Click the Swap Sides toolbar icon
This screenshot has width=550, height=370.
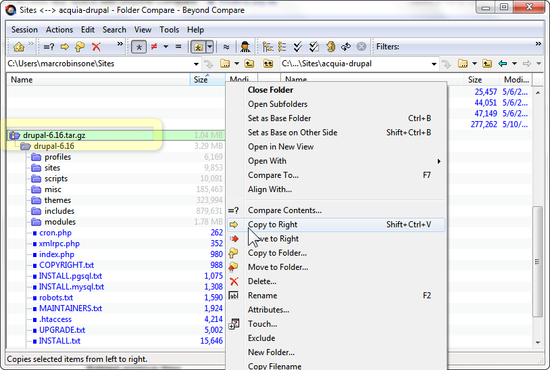click(346, 47)
